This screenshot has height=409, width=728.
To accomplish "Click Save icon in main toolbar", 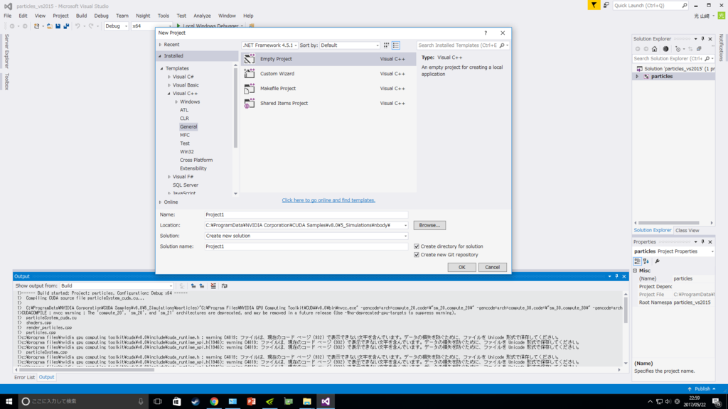I will click(x=58, y=26).
